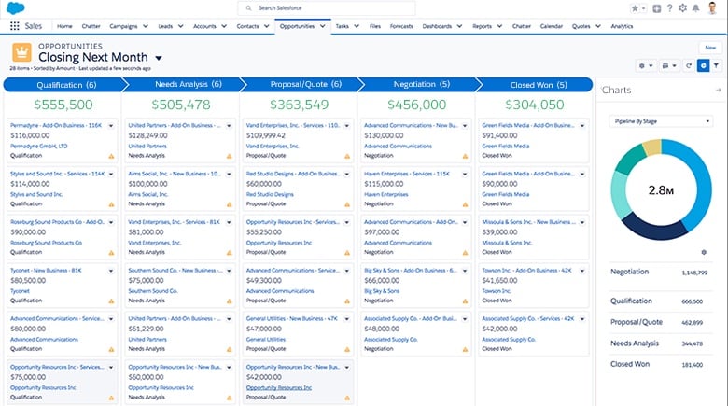Open the user profile avatar
This screenshot has width=728, height=406.
(712, 7)
